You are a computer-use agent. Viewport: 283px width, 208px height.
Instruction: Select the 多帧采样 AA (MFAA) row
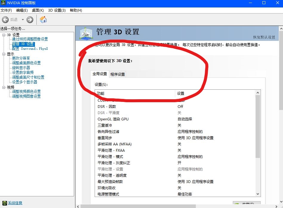pos(175,144)
